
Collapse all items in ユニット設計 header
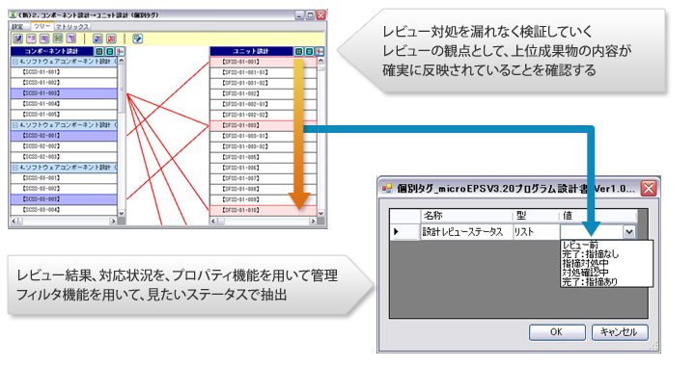[x=310, y=51]
